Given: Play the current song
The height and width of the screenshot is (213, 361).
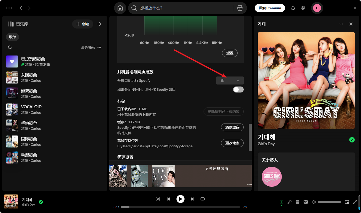Looking at the screenshot, I should pos(180,199).
